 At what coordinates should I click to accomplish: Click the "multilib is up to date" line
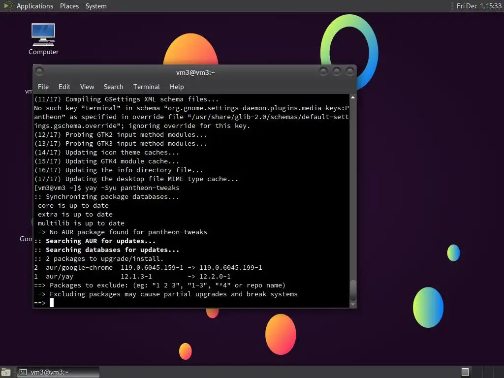click(81, 223)
